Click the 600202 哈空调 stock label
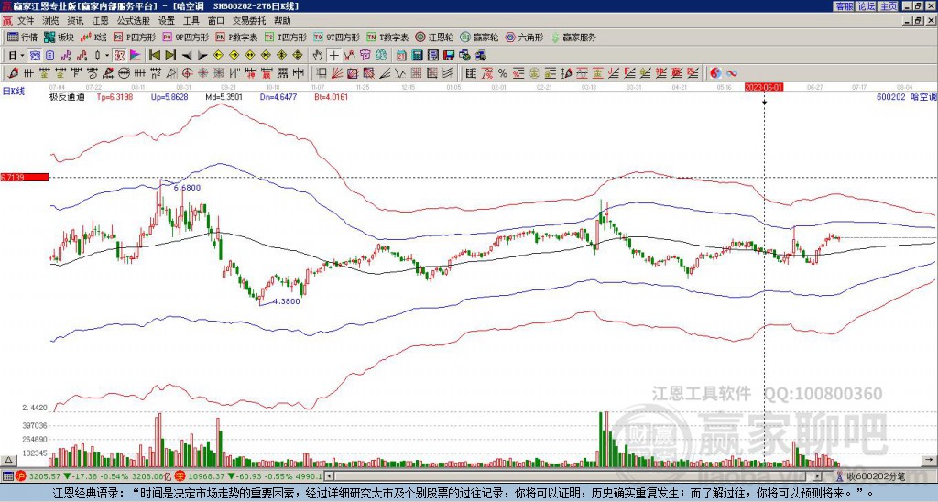This screenshot has width=938, height=502. (905, 96)
